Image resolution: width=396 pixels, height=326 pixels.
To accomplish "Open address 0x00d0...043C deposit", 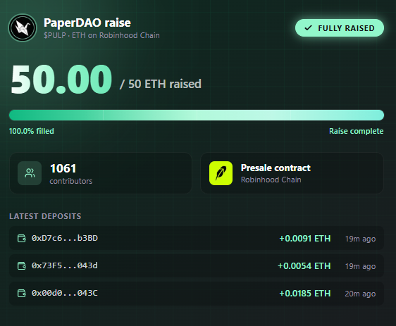I will (197, 293).
